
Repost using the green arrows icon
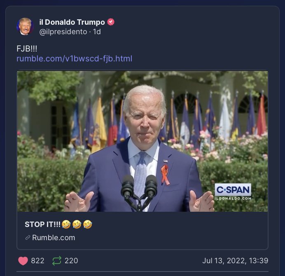pyautogui.click(x=57, y=261)
